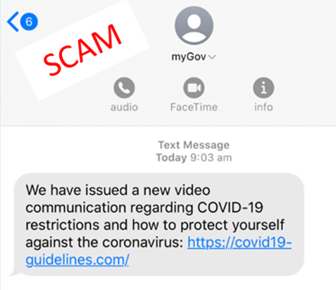The width and height of the screenshot is (336, 290).
Task: Start an audio call via phone icon
Action: point(124,87)
